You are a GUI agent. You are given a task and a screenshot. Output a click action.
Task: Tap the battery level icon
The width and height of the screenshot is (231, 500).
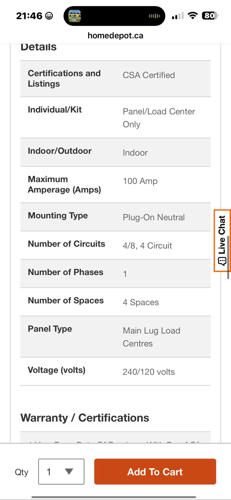[210, 16]
